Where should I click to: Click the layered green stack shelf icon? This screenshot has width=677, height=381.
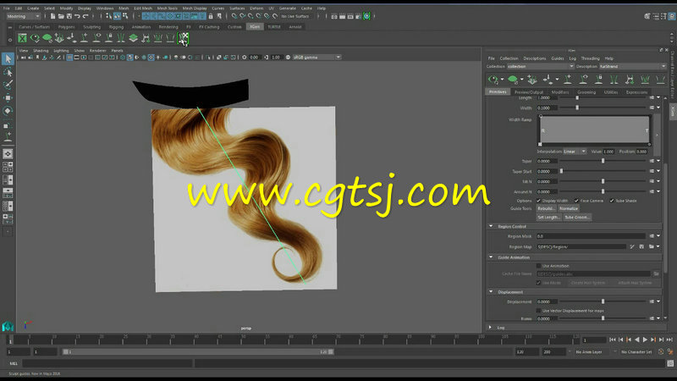[x=134, y=38]
